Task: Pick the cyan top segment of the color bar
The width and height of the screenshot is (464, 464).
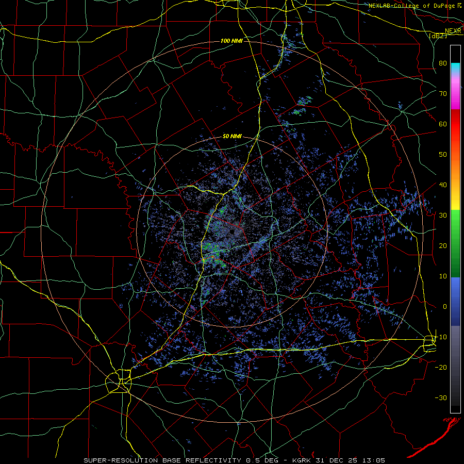Action: tap(455, 68)
